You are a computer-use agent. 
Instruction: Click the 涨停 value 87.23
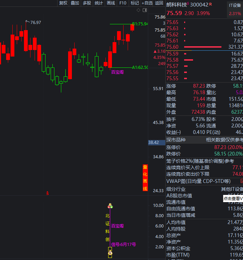coord(199,86)
